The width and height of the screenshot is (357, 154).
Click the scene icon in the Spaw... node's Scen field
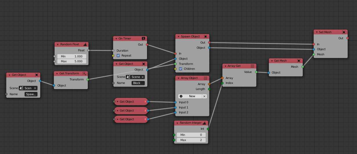21,88
